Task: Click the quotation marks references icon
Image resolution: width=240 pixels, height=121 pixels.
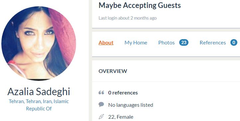Action: (x=101, y=92)
